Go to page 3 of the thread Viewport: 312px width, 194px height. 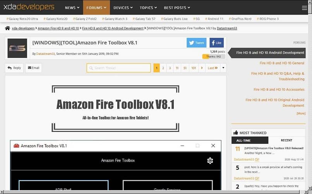pyautogui.click(x=170, y=68)
